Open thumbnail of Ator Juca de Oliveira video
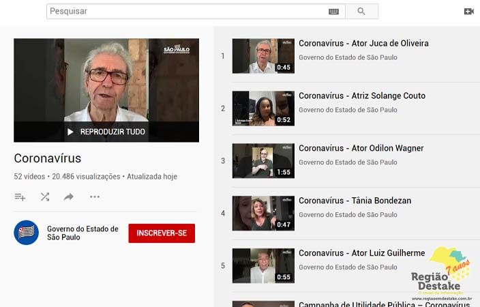 (263, 56)
